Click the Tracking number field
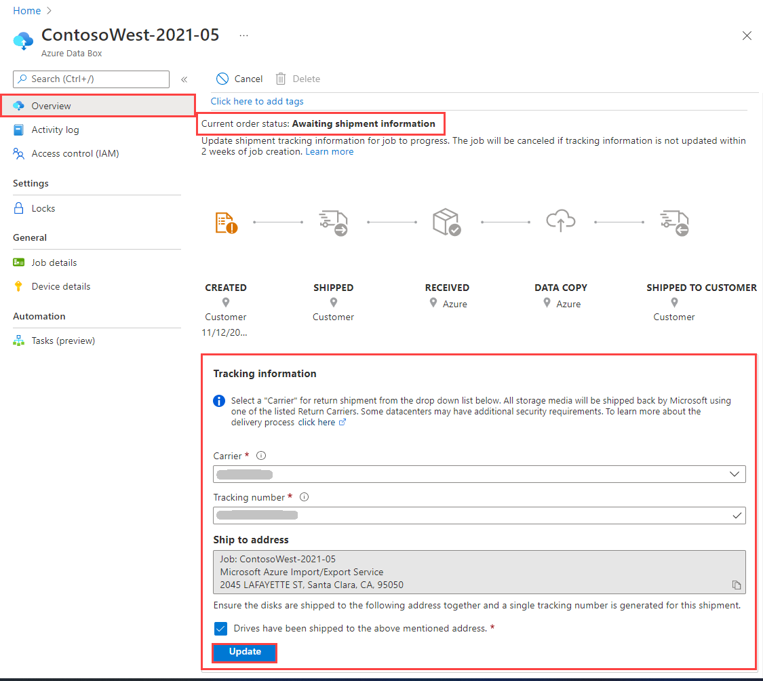The width and height of the screenshot is (763, 681). point(480,515)
